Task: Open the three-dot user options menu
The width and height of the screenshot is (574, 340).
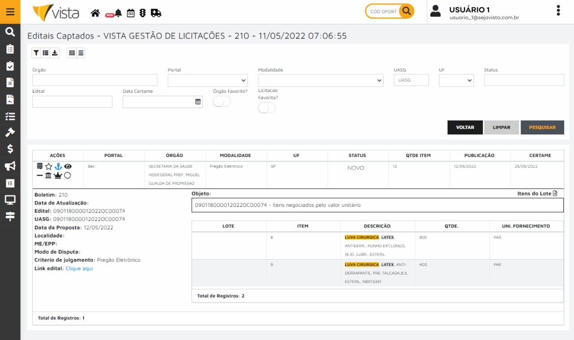Action: pyautogui.click(x=558, y=11)
